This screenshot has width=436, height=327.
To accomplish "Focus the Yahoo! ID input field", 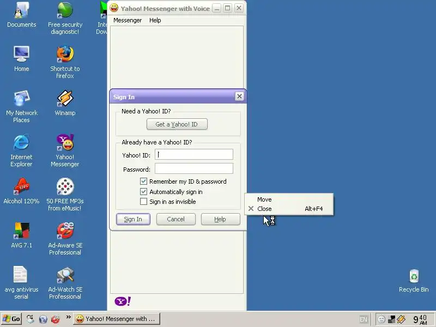I will click(x=194, y=154).
